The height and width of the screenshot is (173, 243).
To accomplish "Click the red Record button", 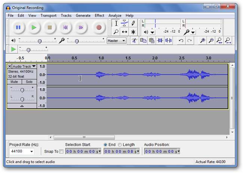I will 99,27.
